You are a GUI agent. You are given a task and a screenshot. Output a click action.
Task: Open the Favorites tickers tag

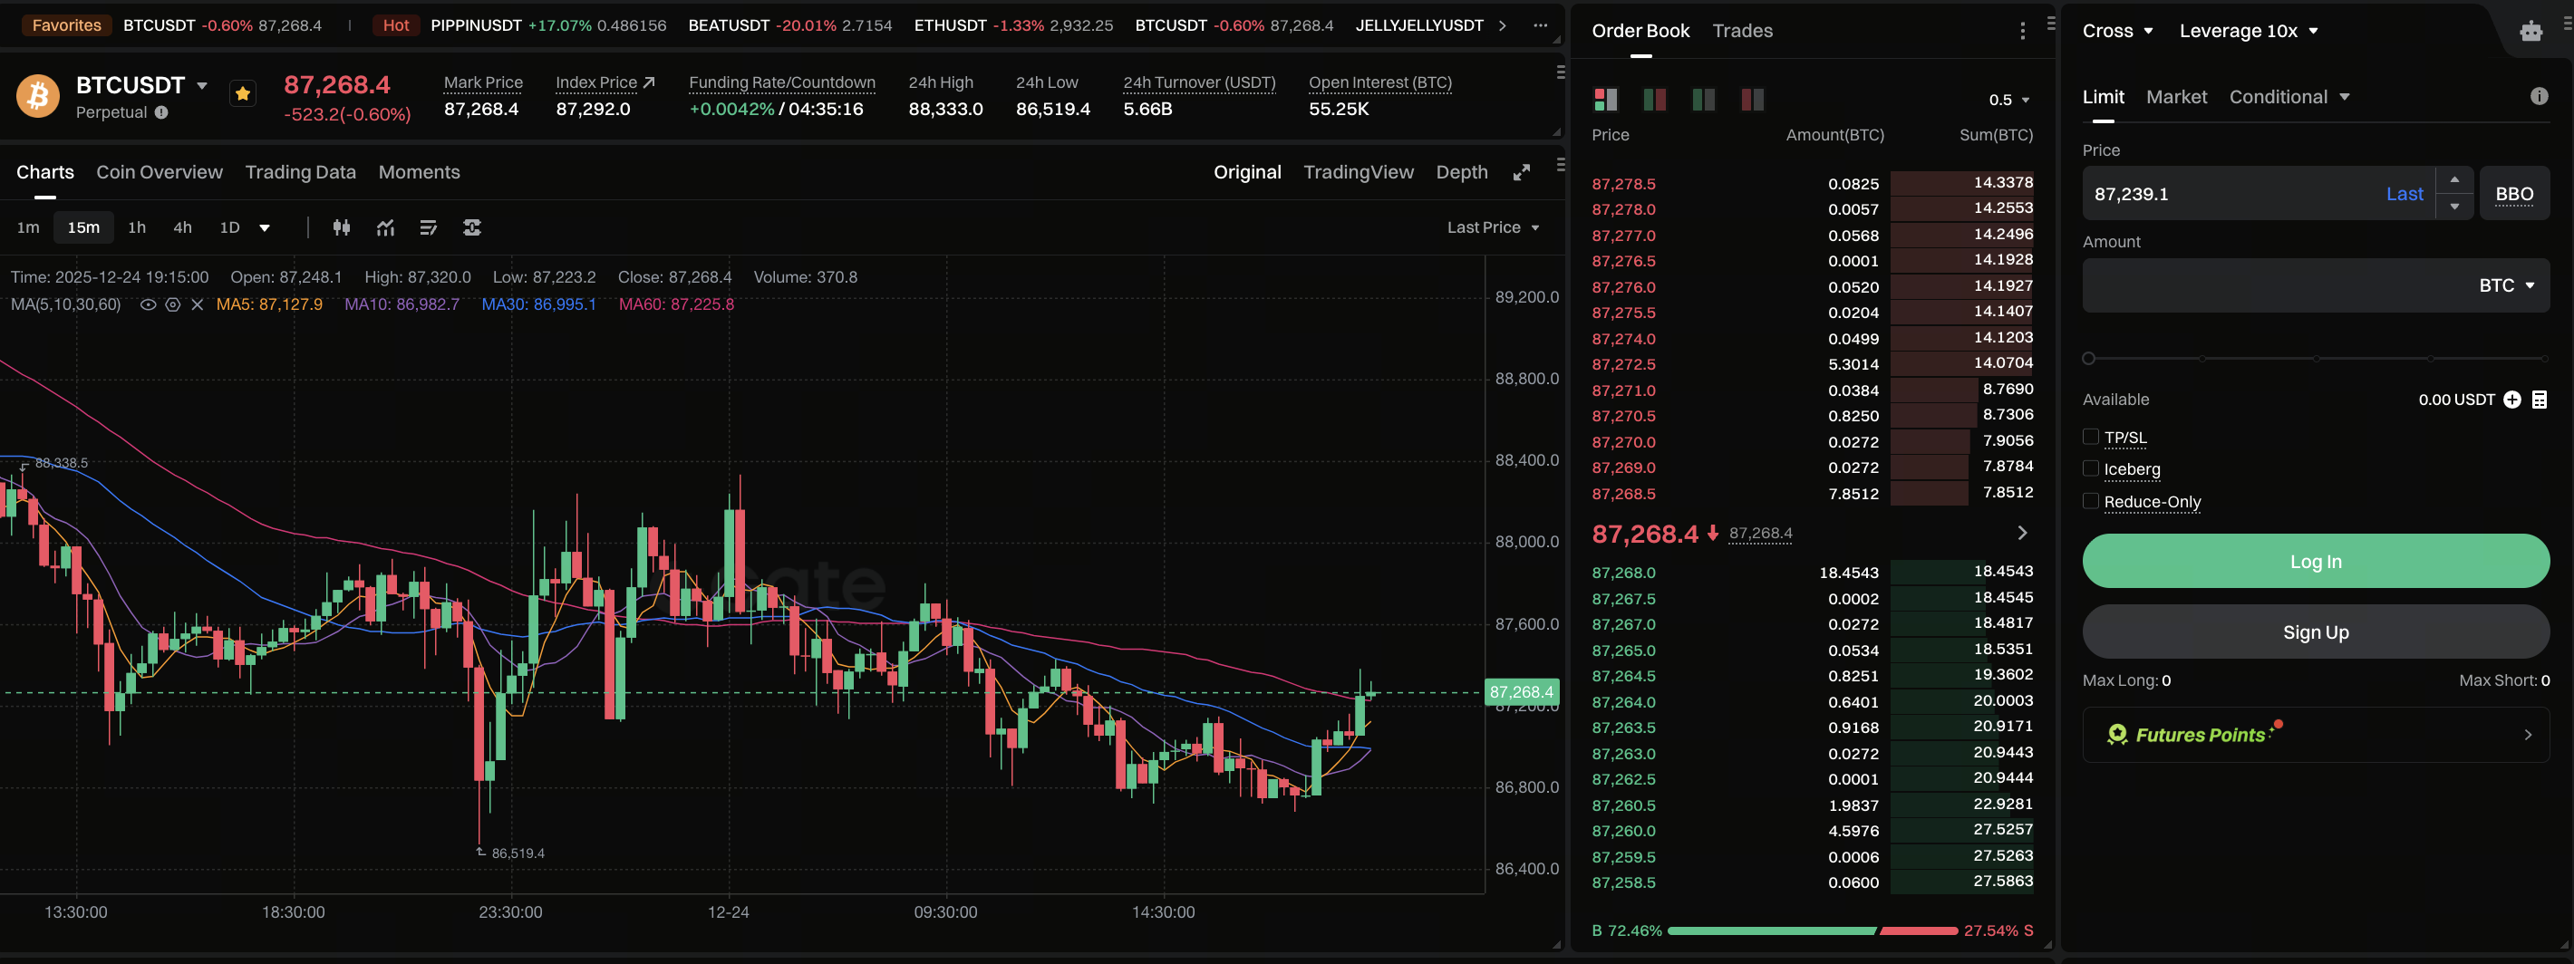(x=66, y=25)
